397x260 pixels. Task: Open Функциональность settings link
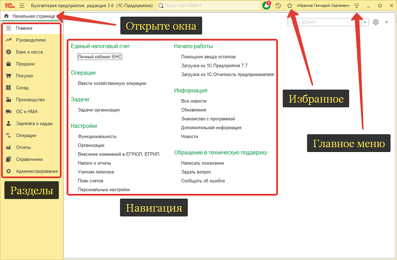point(97,136)
